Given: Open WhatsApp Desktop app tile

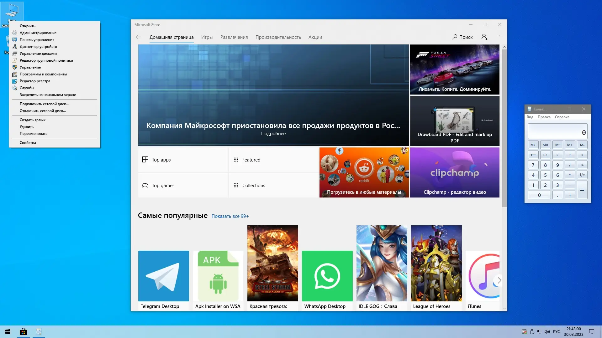Looking at the screenshot, I should [x=327, y=276].
